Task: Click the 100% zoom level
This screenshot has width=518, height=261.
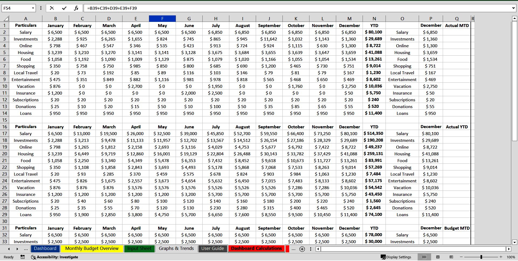Action: pos(511,257)
